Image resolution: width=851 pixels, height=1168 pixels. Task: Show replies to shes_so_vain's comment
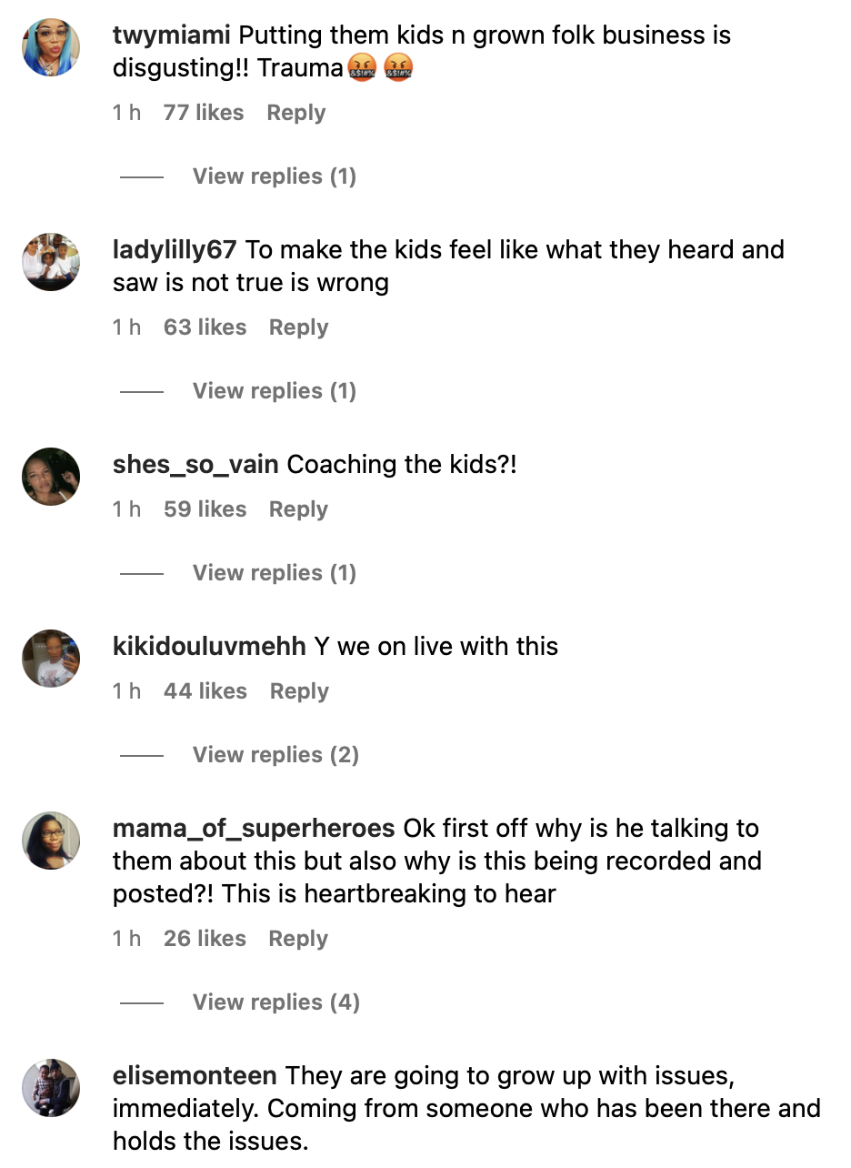(x=274, y=573)
